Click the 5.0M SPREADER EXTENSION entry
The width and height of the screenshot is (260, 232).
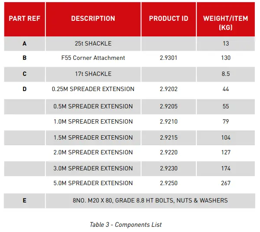[93, 183]
